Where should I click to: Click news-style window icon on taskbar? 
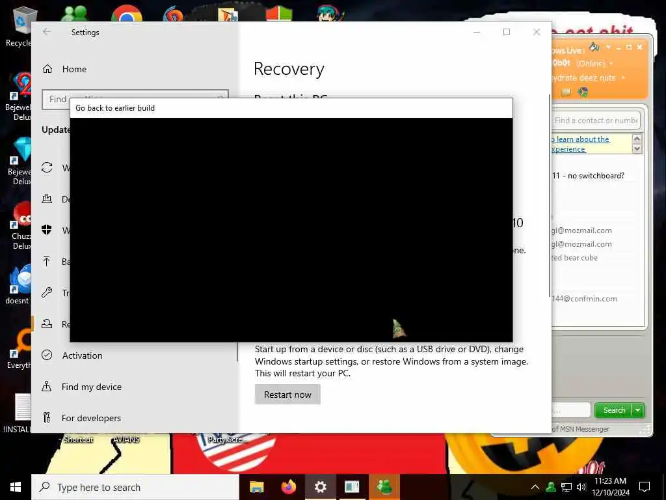(352, 487)
